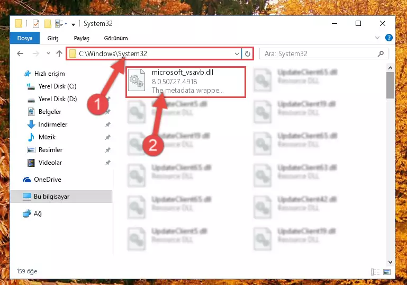This screenshot has height=285, width=407.
Task: Go forward with the right arrow button
Action: tap(35, 54)
